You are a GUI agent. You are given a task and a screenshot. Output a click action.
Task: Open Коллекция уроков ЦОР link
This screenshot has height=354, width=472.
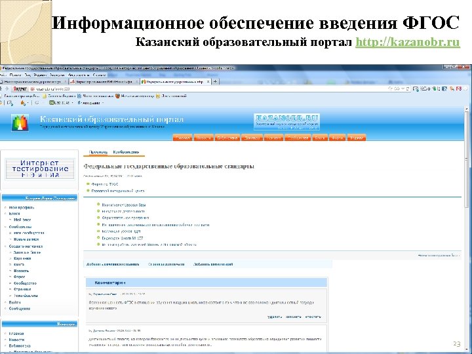click(x=121, y=231)
